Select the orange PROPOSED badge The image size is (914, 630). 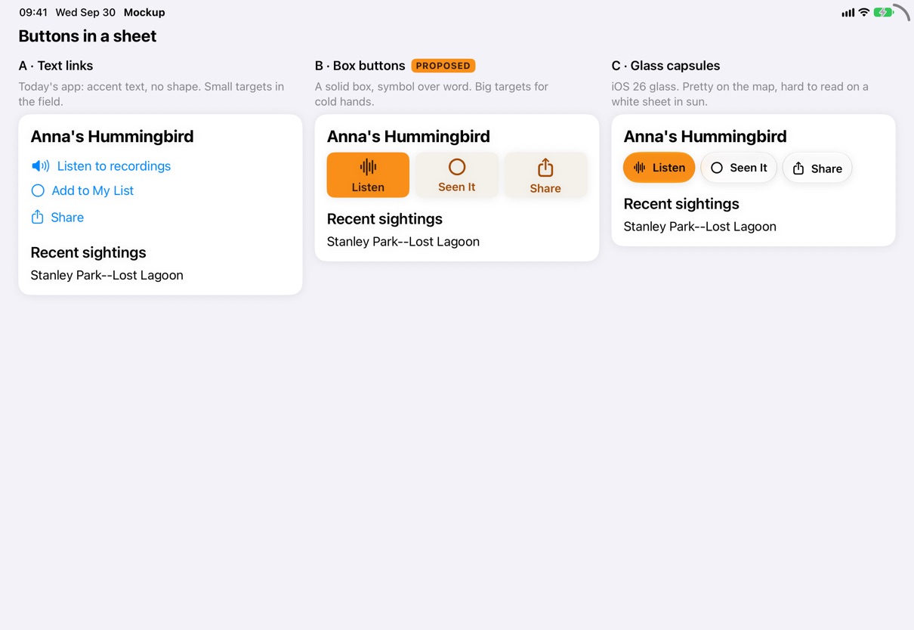point(443,66)
